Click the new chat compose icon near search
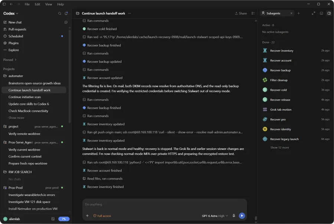Screen dimensions: 334x224 click(66, 13)
